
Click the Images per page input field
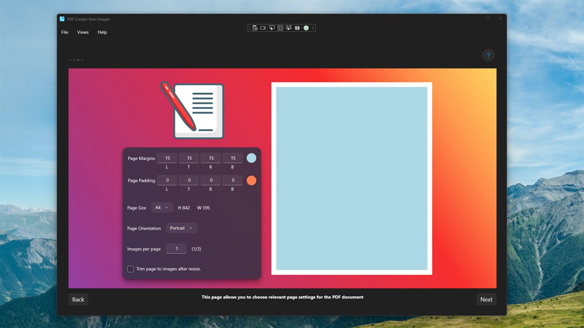click(176, 248)
